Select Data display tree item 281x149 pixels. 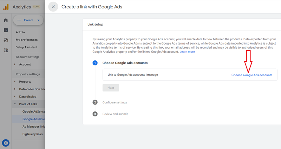click(28, 97)
